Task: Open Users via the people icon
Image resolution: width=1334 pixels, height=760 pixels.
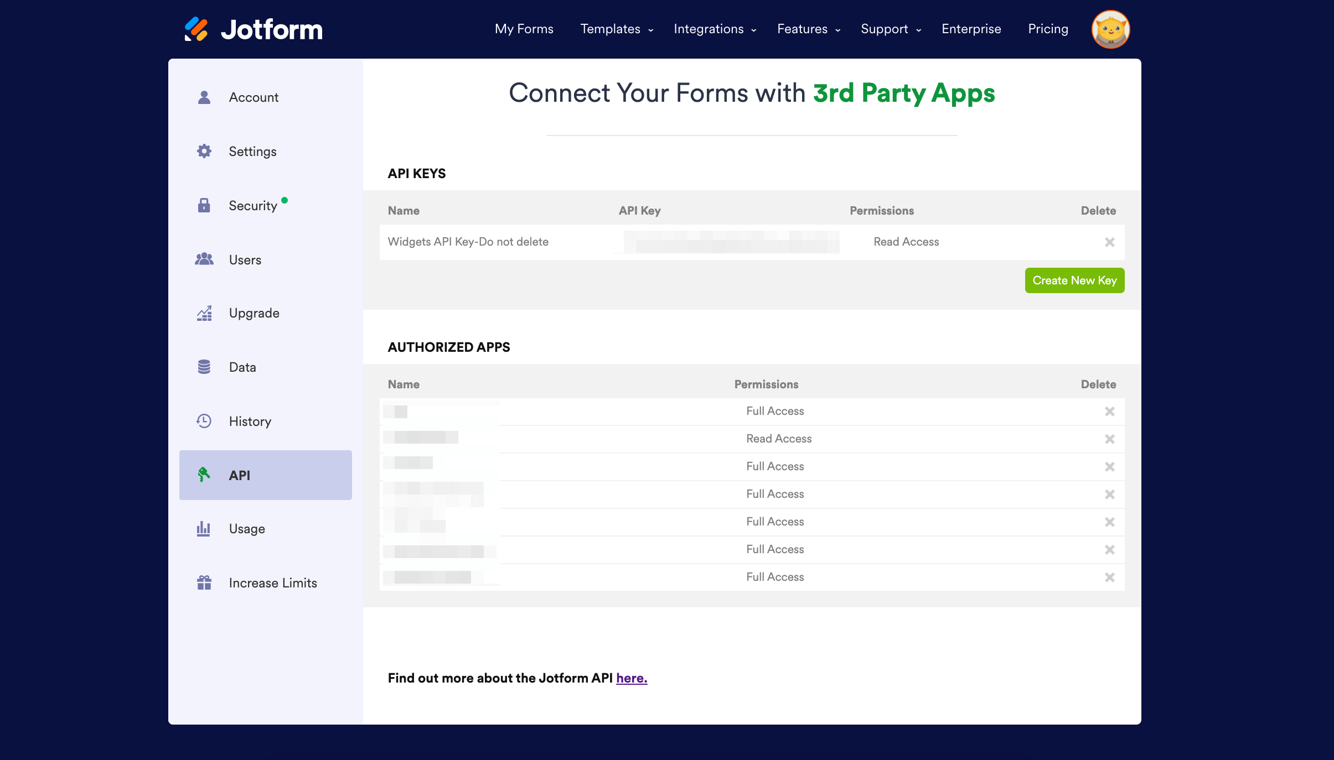Action: [204, 259]
